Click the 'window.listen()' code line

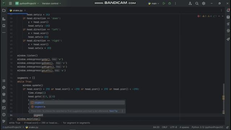click(27, 56)
